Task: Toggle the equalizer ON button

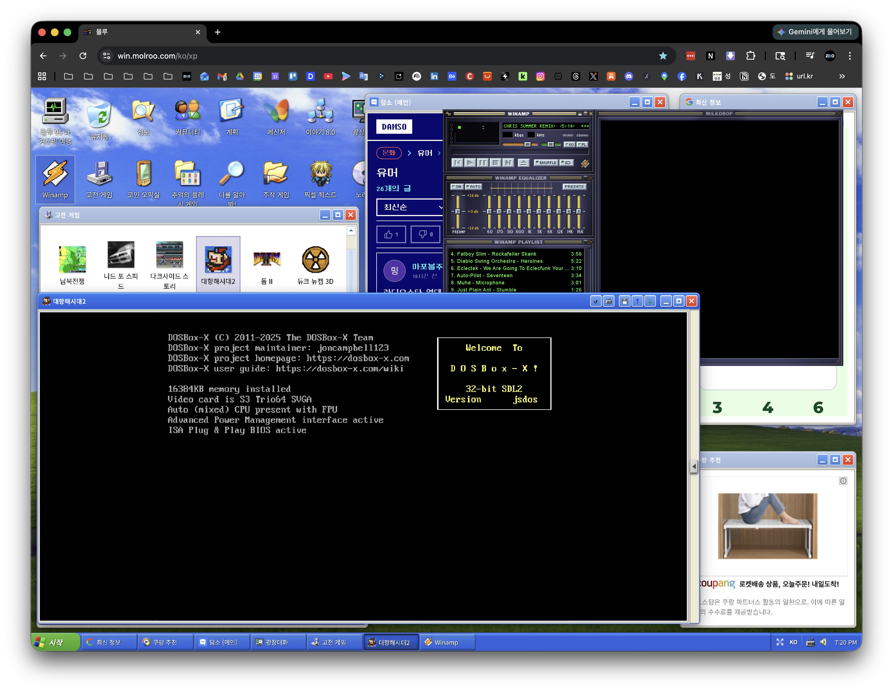Action: (457, 187)
